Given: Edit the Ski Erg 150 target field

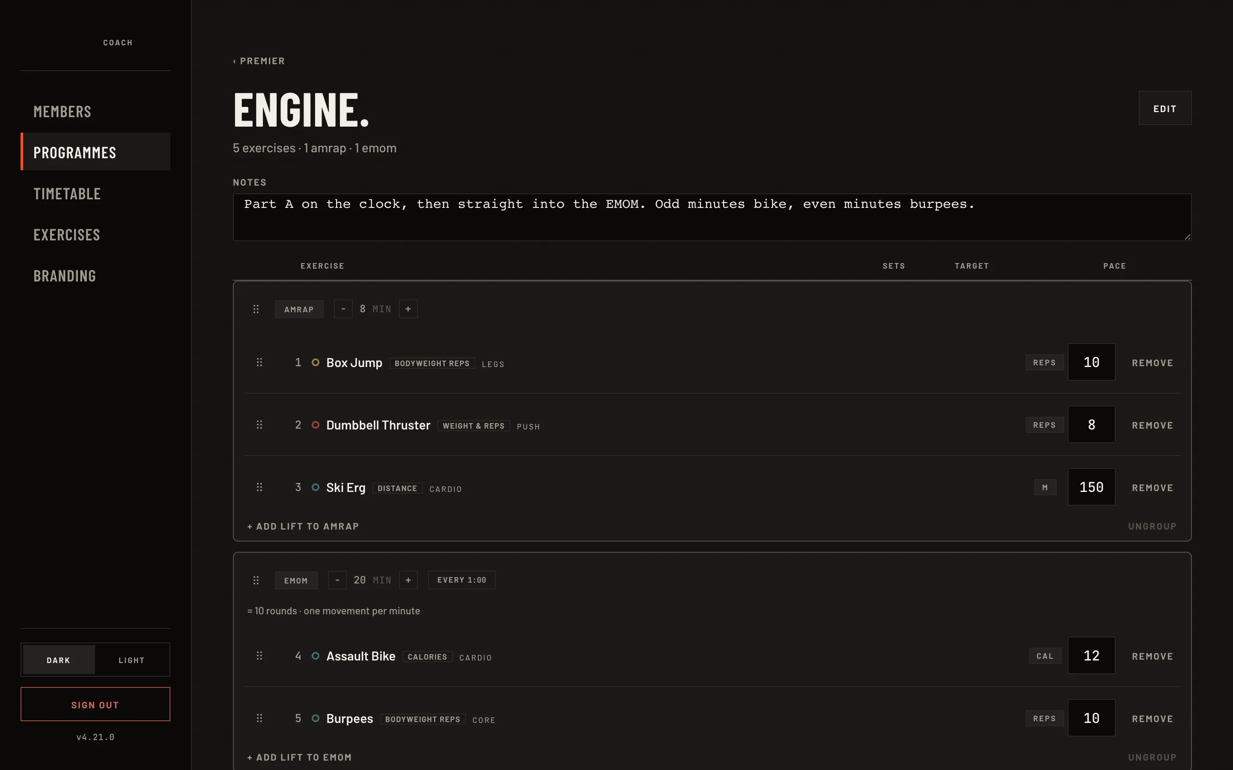Looking at the screenshot, I should [x=1091, y=487].
